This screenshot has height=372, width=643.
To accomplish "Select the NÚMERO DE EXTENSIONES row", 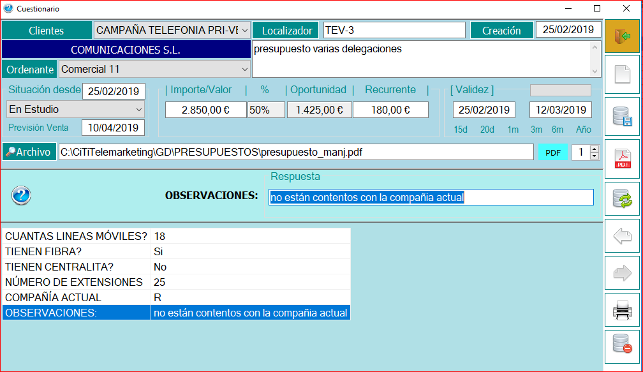I will [176, 282].
